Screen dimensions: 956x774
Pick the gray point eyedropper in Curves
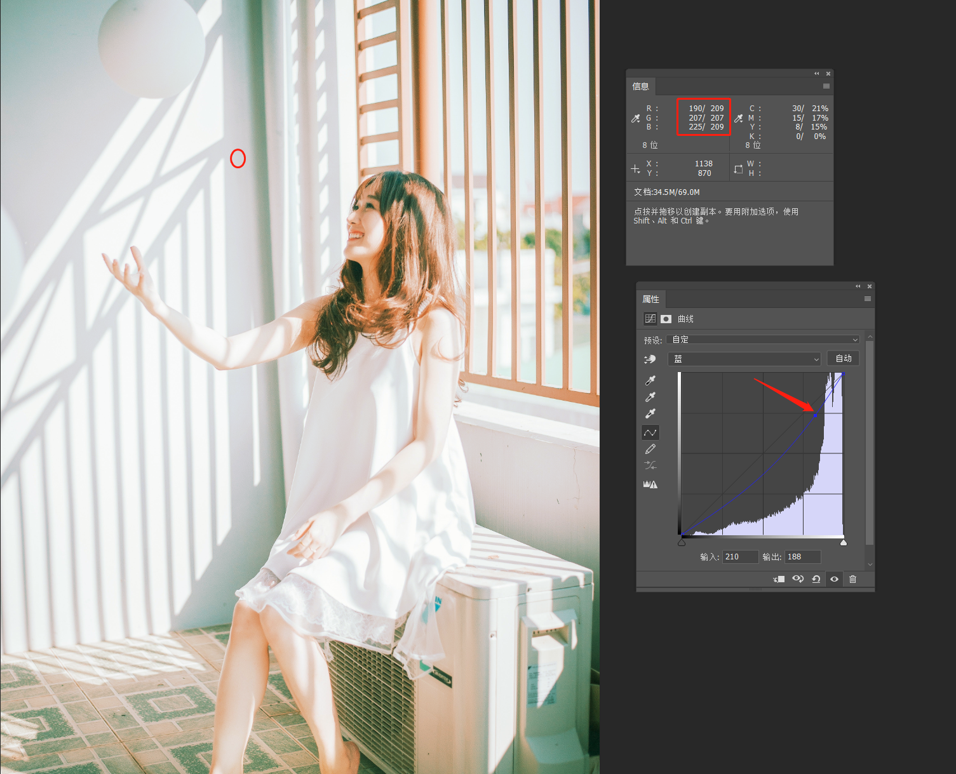pyautogui.click(x=650, y=397)
